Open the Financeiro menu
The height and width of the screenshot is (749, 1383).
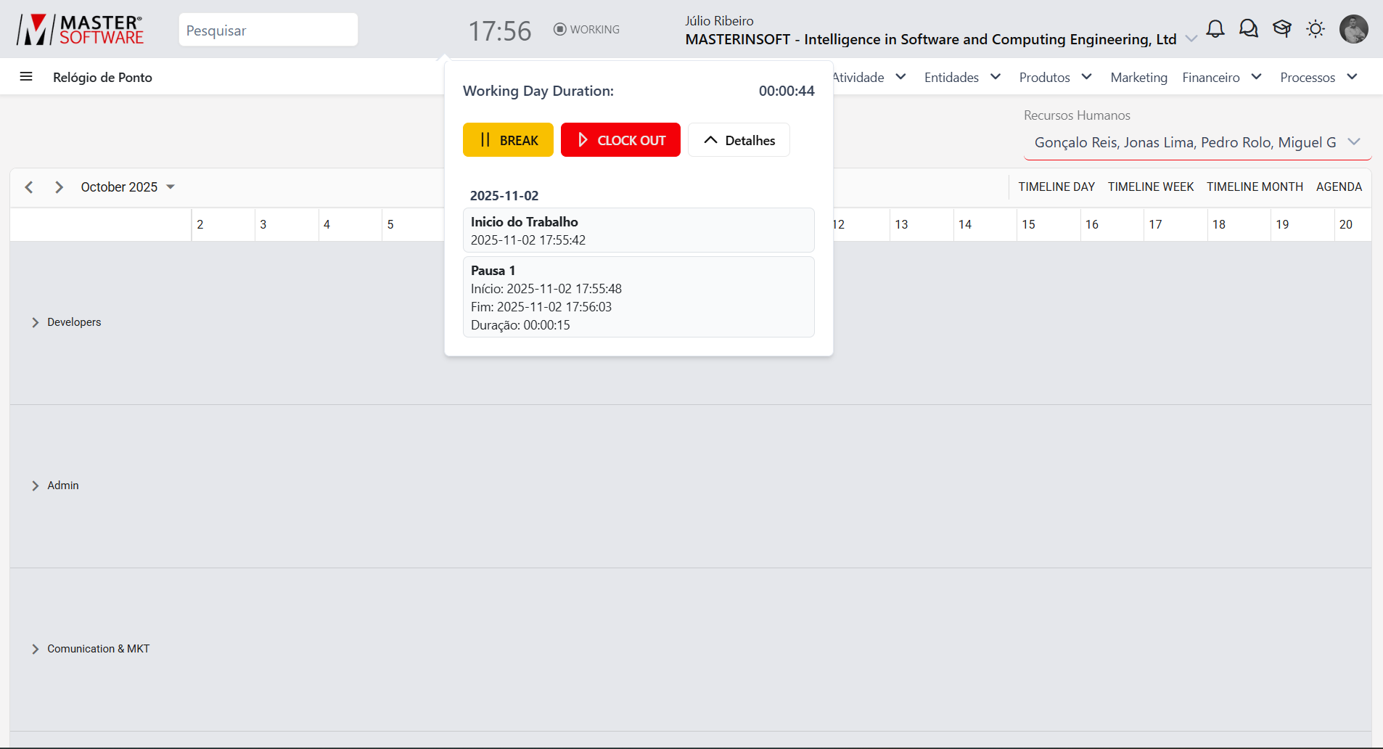pyautogui.click(x=1222, y=78)
